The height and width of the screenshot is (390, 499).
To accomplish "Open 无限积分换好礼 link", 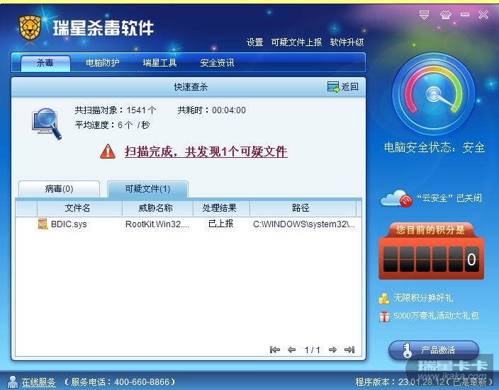I will (423, 298).
